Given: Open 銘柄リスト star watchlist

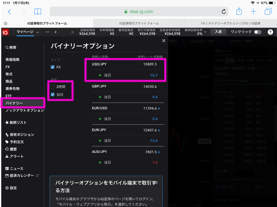Looking at the screenshot, I should click(16, 123).
